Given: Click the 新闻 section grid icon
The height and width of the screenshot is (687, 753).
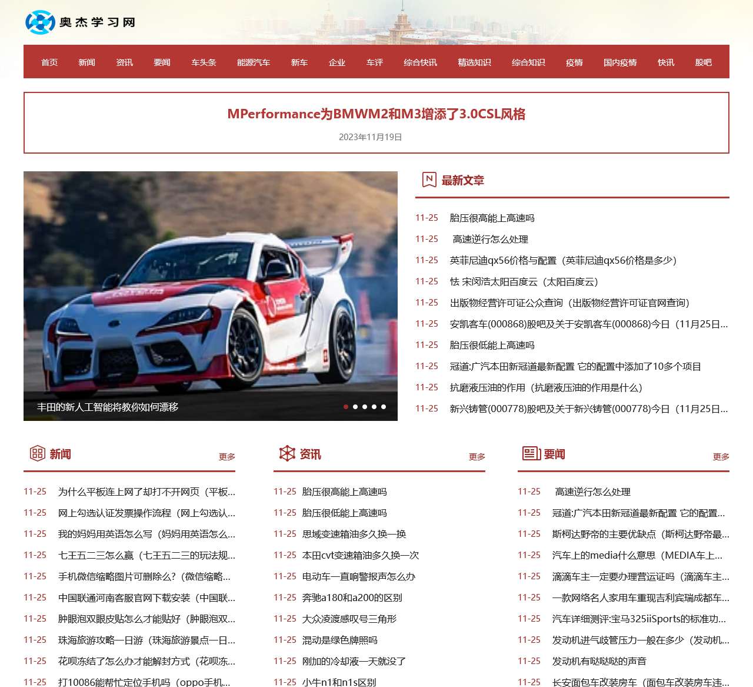Looking at the screenshot, I should [37, 453].
